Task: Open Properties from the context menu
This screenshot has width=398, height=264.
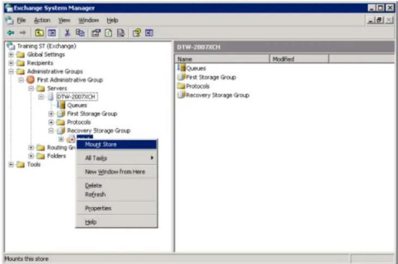Action: coord(117,208)
